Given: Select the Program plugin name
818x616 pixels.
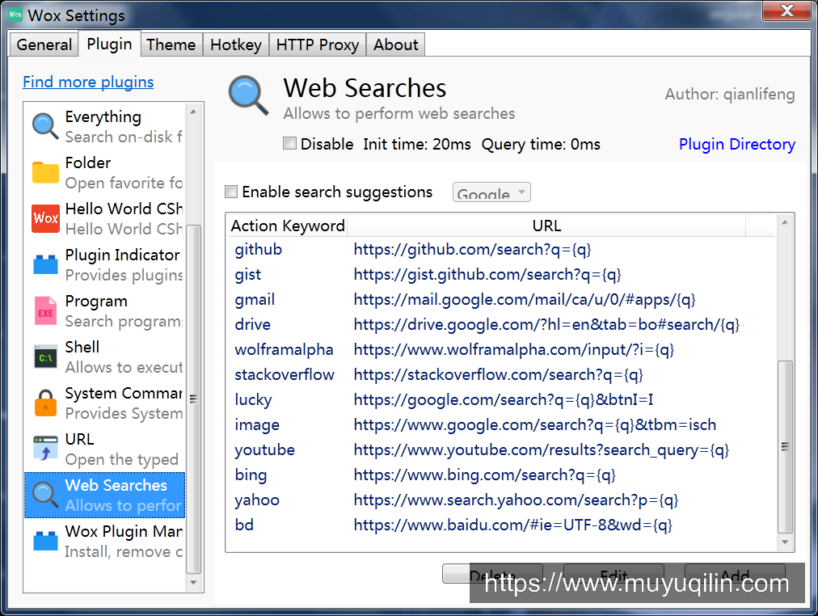Looking at the screenshot, I should pos(96,302).
